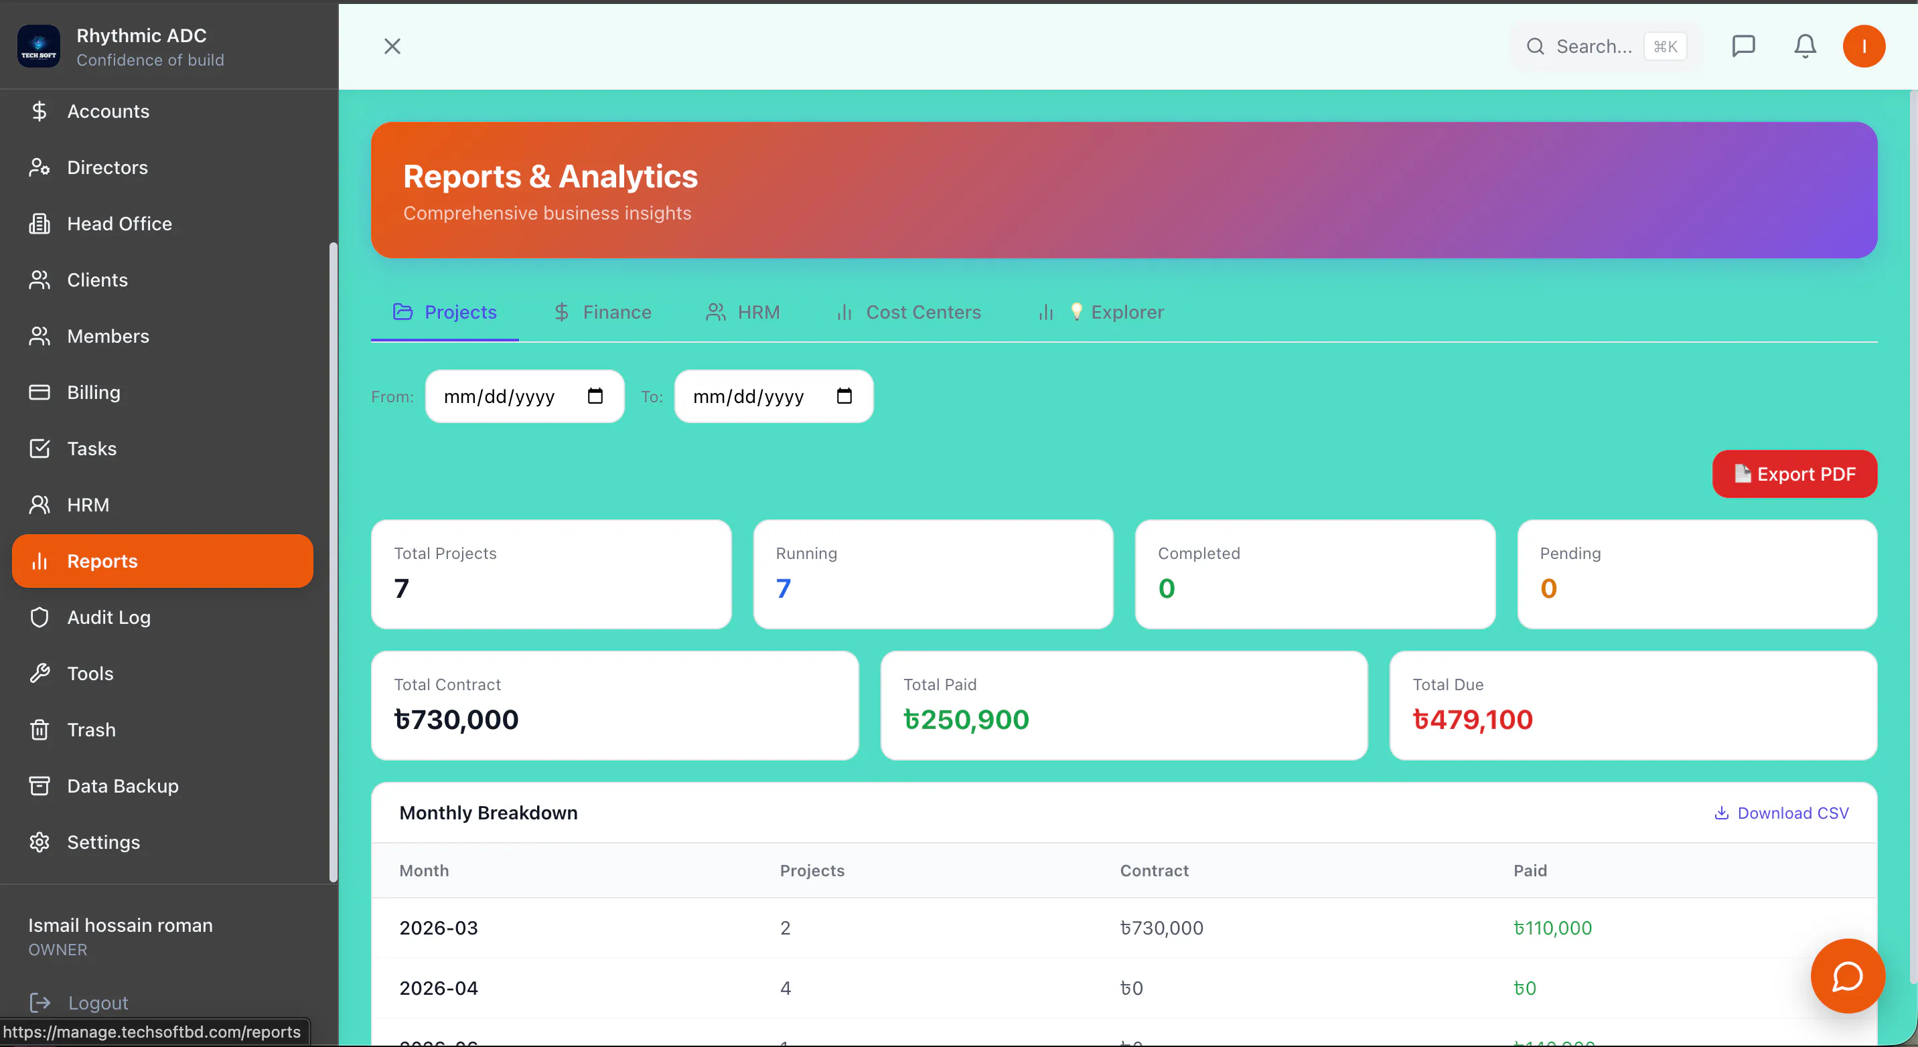Click the Trash bin icon
The image size is (1918, 1047).
(40, 729)
